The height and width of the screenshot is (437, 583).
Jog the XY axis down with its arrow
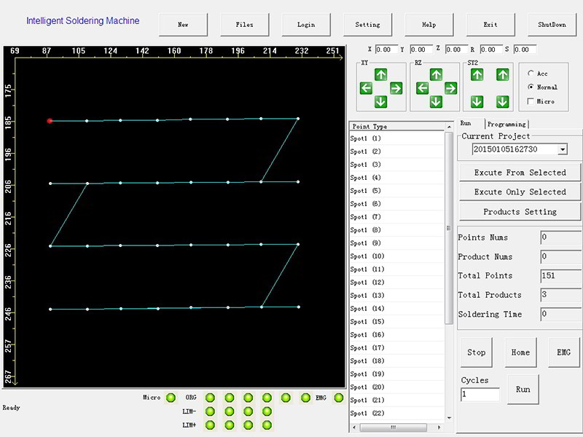pos(380,101)
